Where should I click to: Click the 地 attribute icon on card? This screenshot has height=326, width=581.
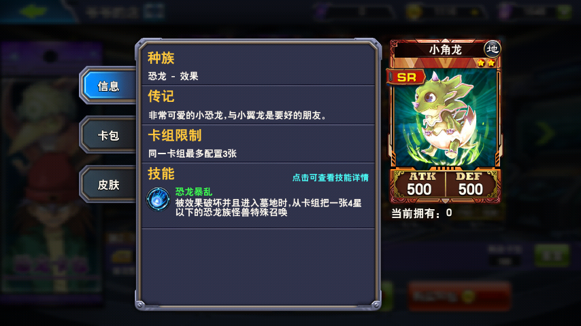492,49
